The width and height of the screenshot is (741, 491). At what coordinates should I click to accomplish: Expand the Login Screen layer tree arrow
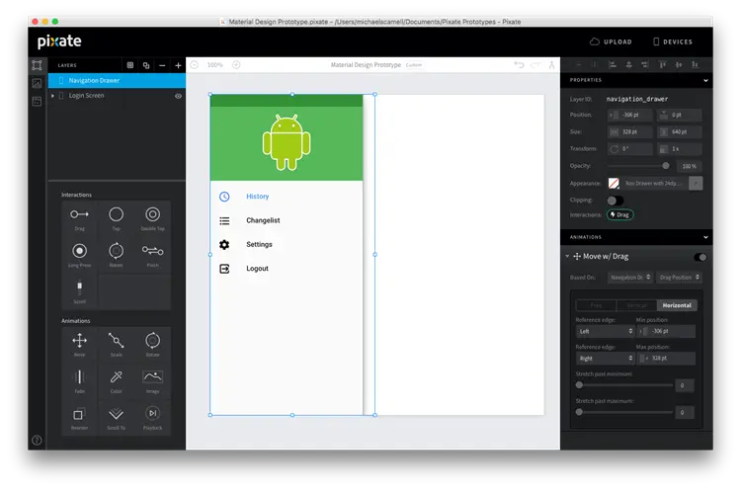[53, 96]
